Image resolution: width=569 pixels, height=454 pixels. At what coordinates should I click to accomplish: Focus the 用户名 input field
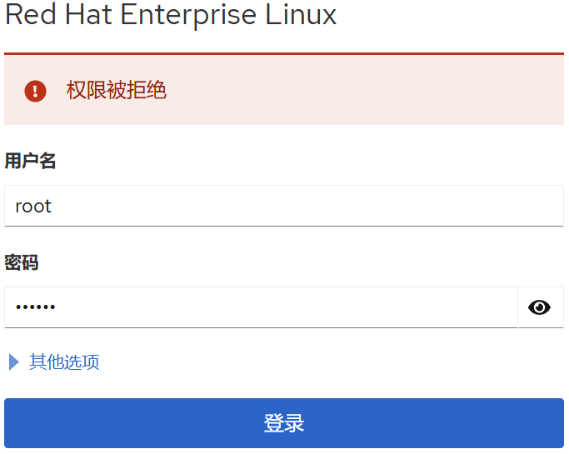(283, 206)
